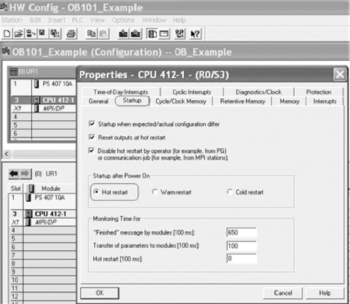
Task: Open the View menu
Action: point(97,20)
